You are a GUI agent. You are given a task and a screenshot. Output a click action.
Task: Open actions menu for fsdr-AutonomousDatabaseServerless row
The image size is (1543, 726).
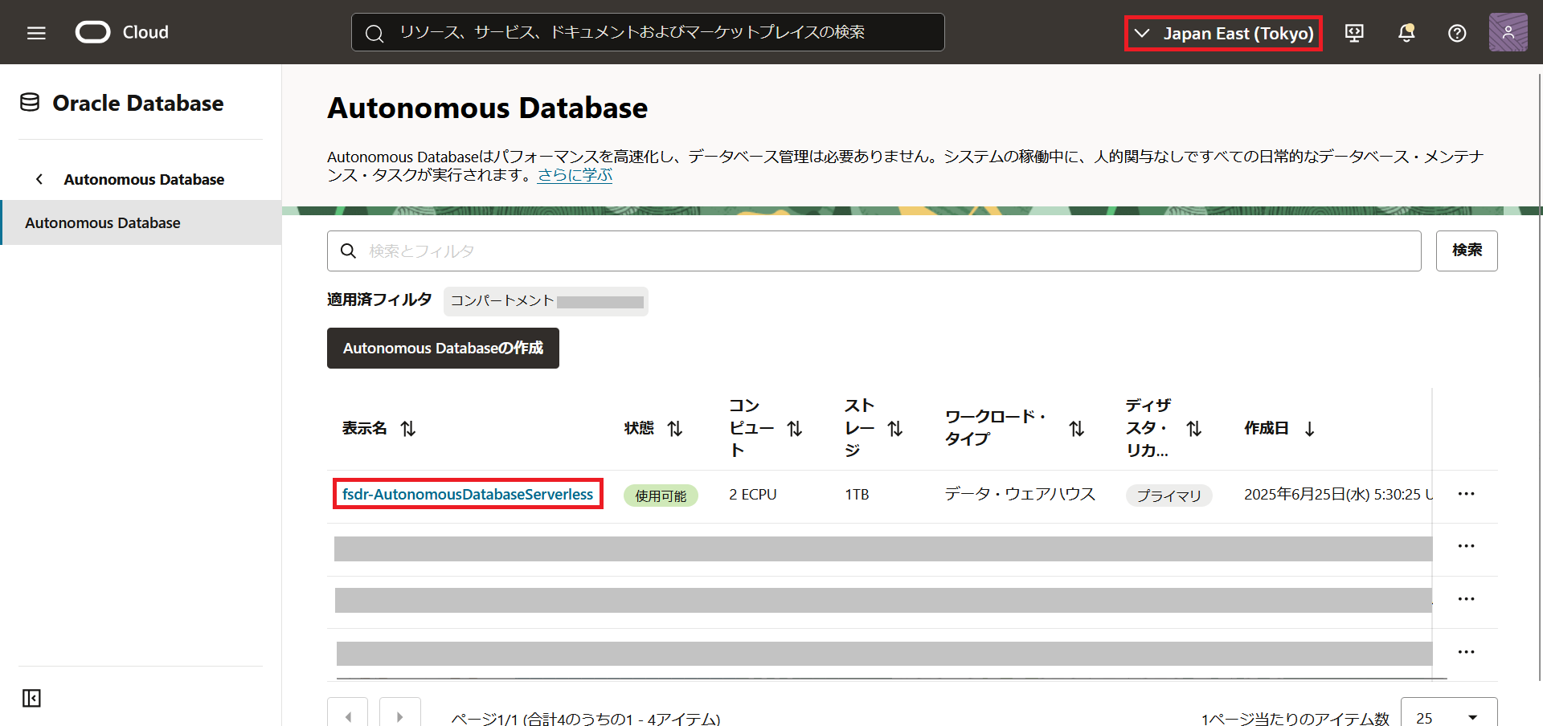1467,494
